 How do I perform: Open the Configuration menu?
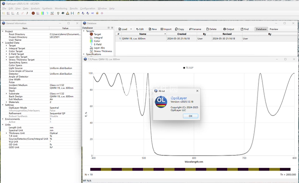(88, 8)
